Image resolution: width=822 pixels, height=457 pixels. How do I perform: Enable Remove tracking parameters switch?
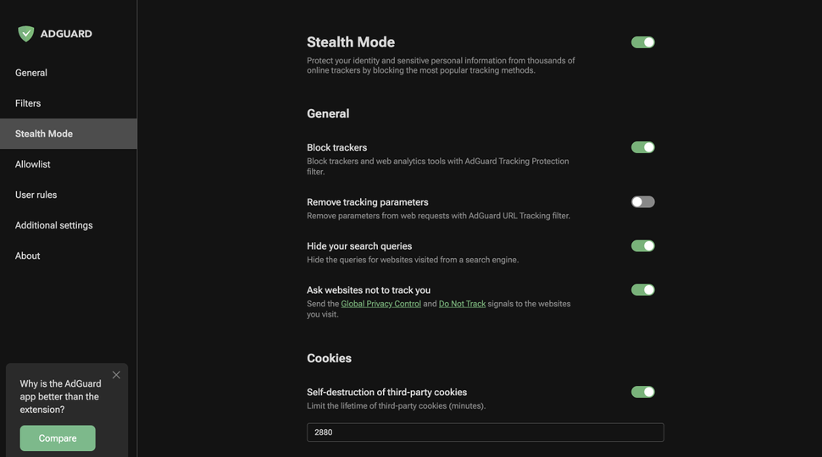point(642,202)
